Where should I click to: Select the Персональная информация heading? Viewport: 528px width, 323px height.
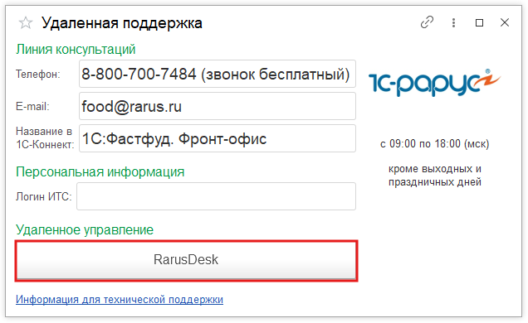[100, 172]
